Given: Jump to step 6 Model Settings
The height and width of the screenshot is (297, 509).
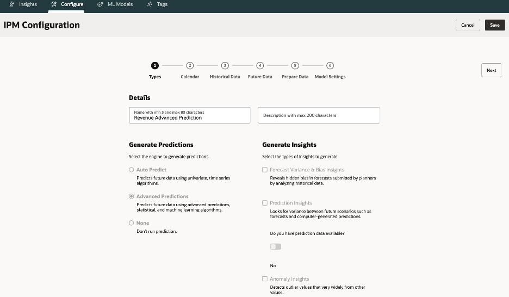Looking at the screenshot, I should tap(330, 65).
